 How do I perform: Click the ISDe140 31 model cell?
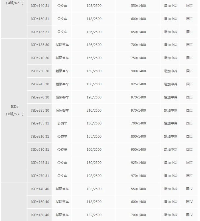click(x=40, y=5)
